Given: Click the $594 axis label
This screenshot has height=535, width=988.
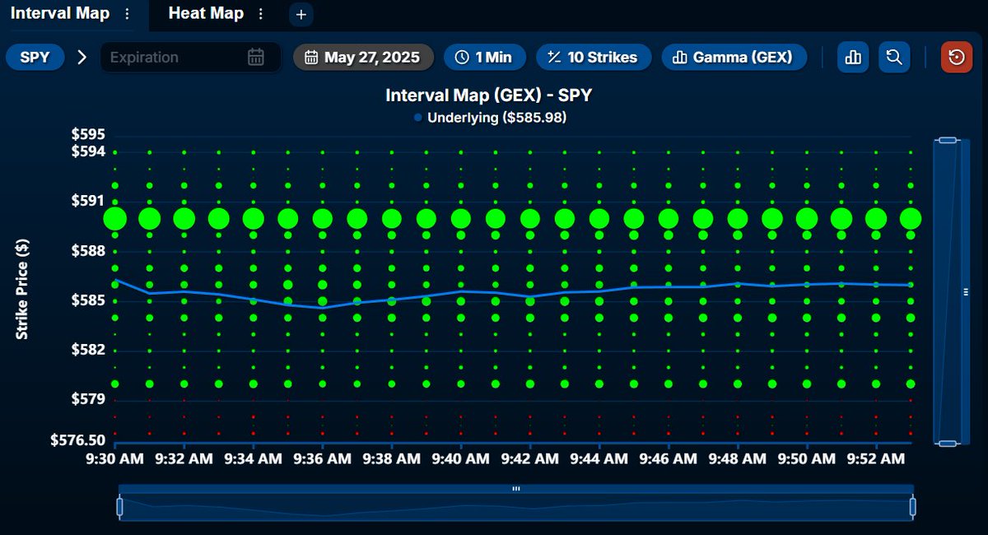Looking at the screenshot, I should pos(88,151).
